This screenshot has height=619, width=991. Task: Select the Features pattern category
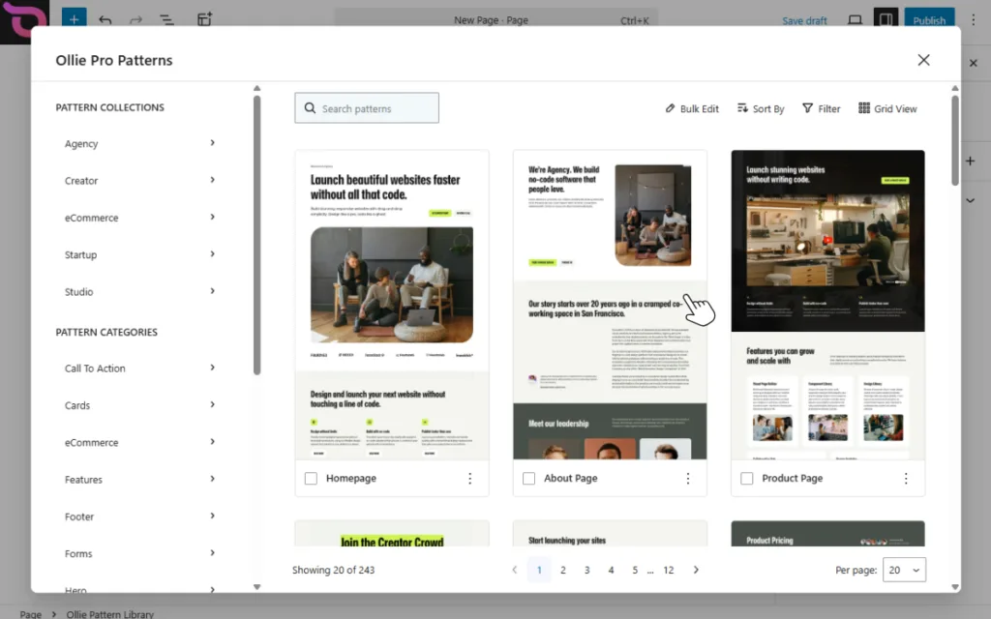click(83, 480)
